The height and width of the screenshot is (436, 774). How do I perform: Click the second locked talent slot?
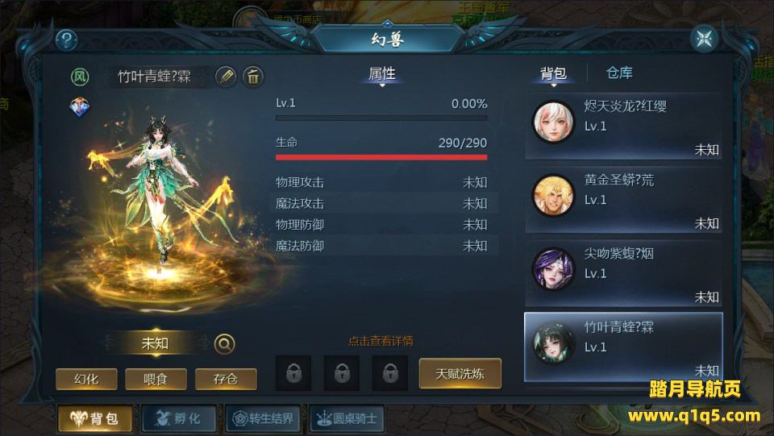342,373
